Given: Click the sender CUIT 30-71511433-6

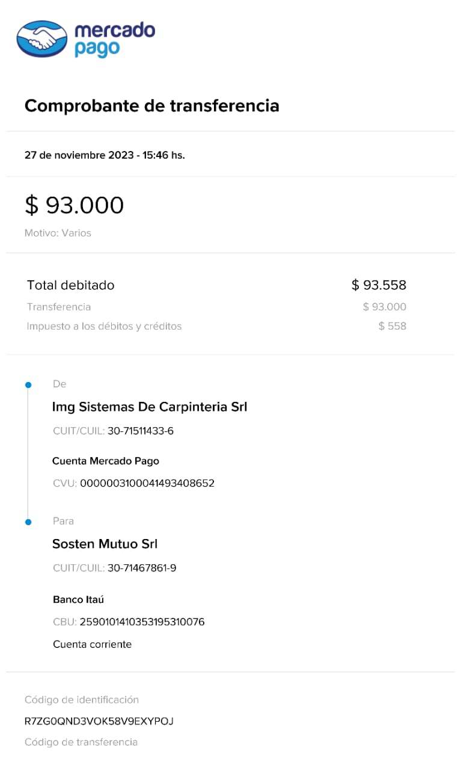Looking at the screenshot, I should coord(141,431).
